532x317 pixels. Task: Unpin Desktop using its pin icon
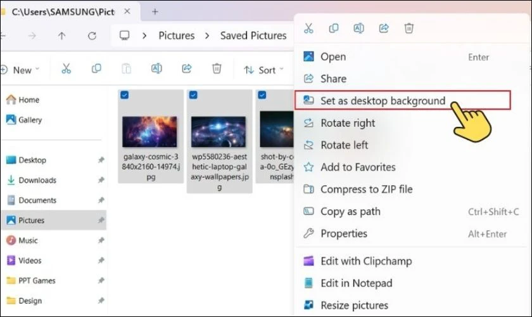pos(101,160)
